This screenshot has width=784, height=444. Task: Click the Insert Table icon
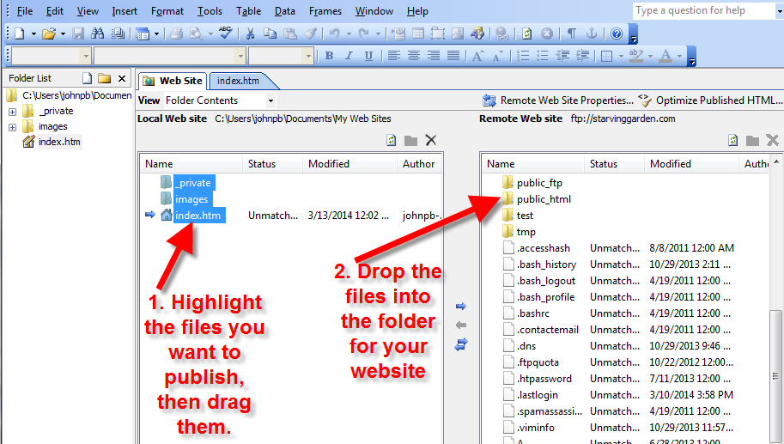[x=418, y=34]
